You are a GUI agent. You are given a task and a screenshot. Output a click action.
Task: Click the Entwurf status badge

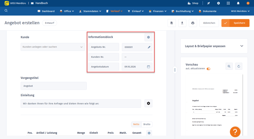50,23
